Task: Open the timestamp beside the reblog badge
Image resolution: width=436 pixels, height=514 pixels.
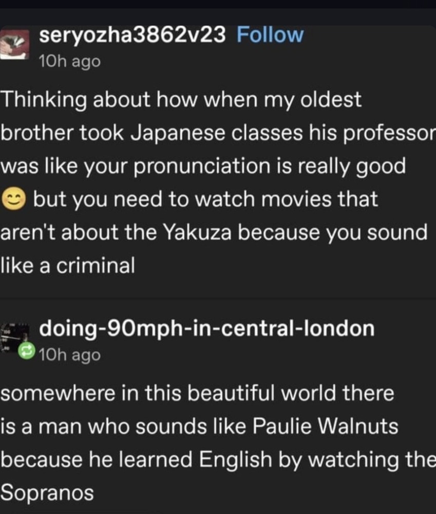Action: [69, 355]
